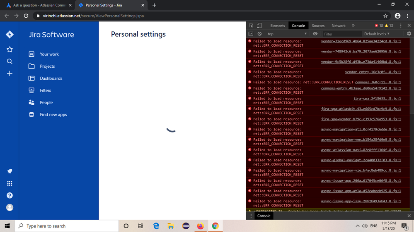Select the DevTools inspect element icon
This screenshot has width=414, height=232.
point(251,26)
